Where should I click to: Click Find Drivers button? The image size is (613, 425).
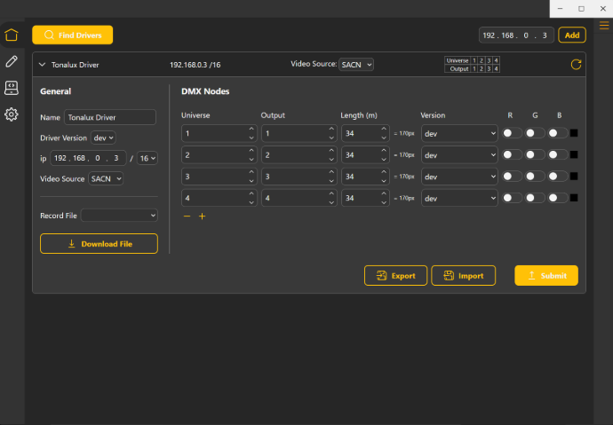point(72,35)
